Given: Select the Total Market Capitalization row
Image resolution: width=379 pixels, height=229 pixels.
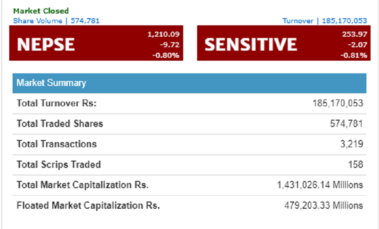Looking at the screenshot, I should pyautogui.click(x=189, y=185).
